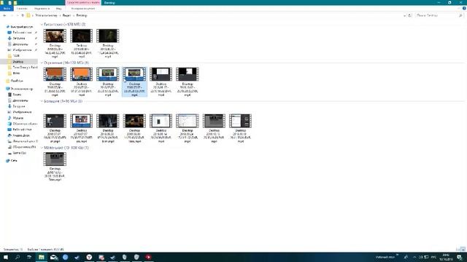Select second video in Большие group
This screenshot has height=262, width=467.
click(x=81, y=128)
